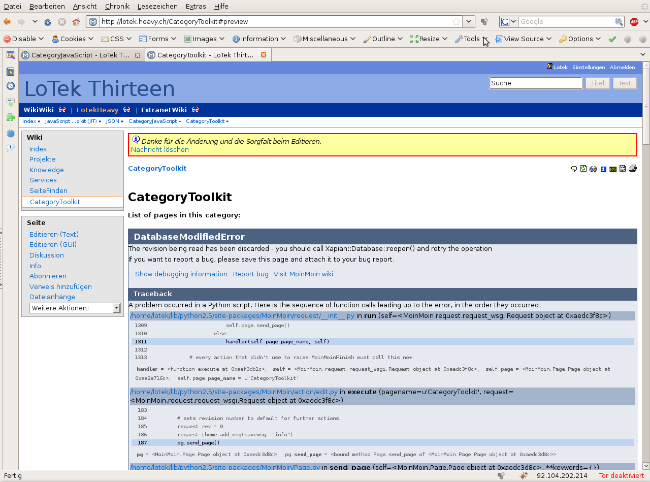
Task: Click the Show debugging information link
Action: 181,274
